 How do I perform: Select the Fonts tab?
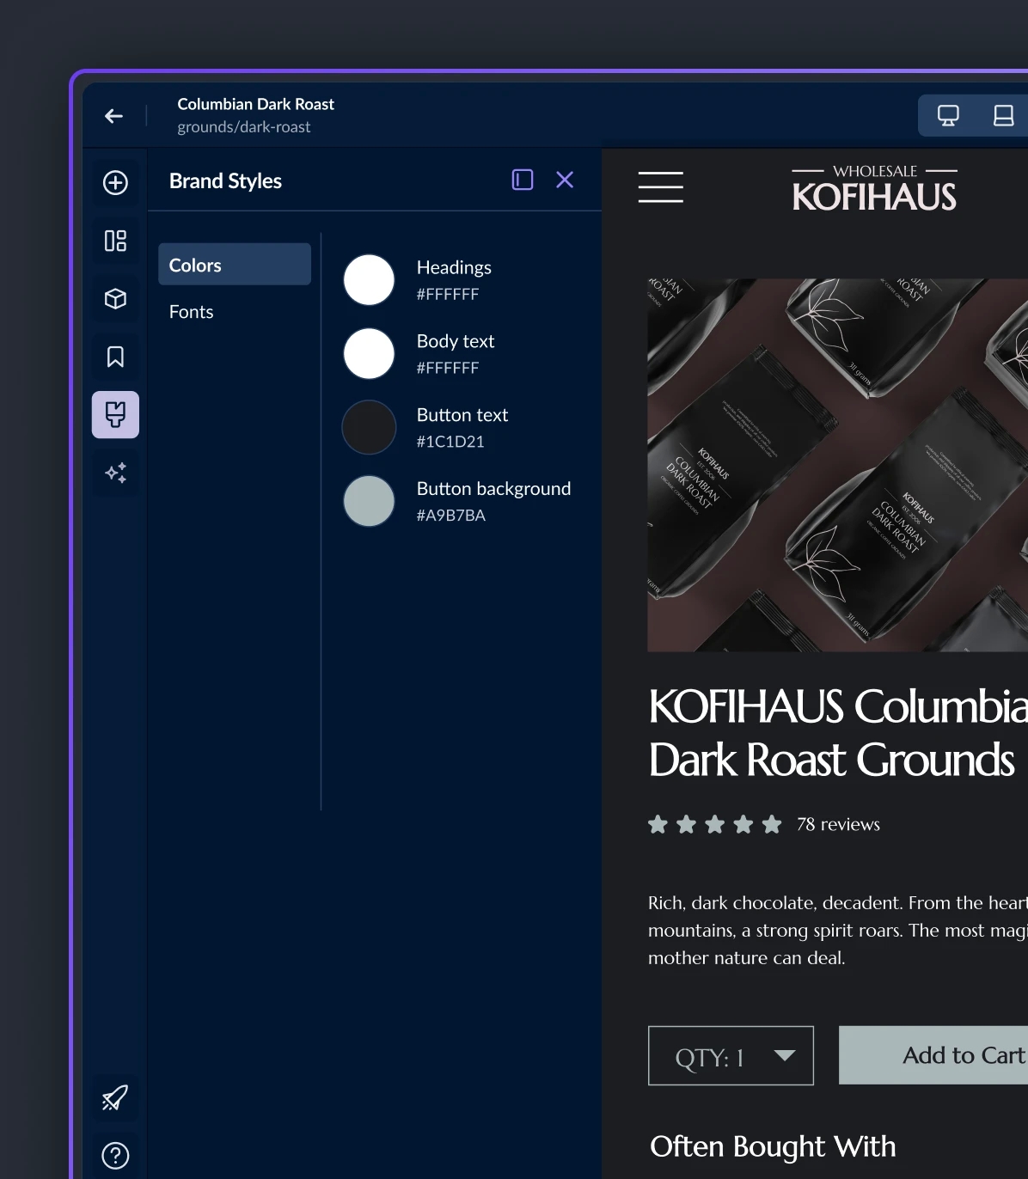pyautogui.click(x=192, y=312)
